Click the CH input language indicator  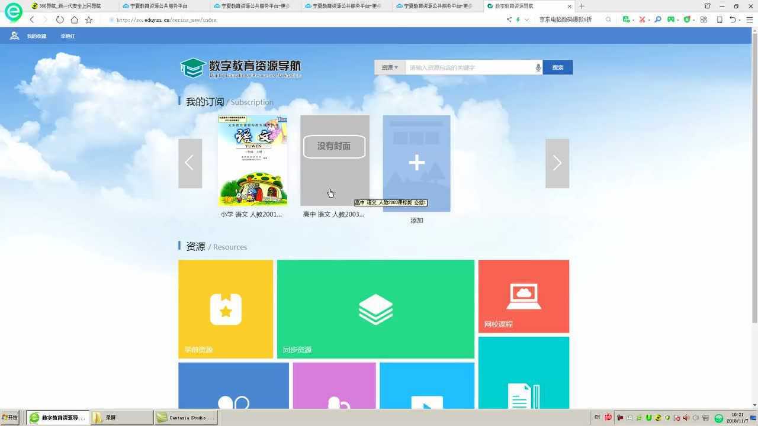[597, 417]
